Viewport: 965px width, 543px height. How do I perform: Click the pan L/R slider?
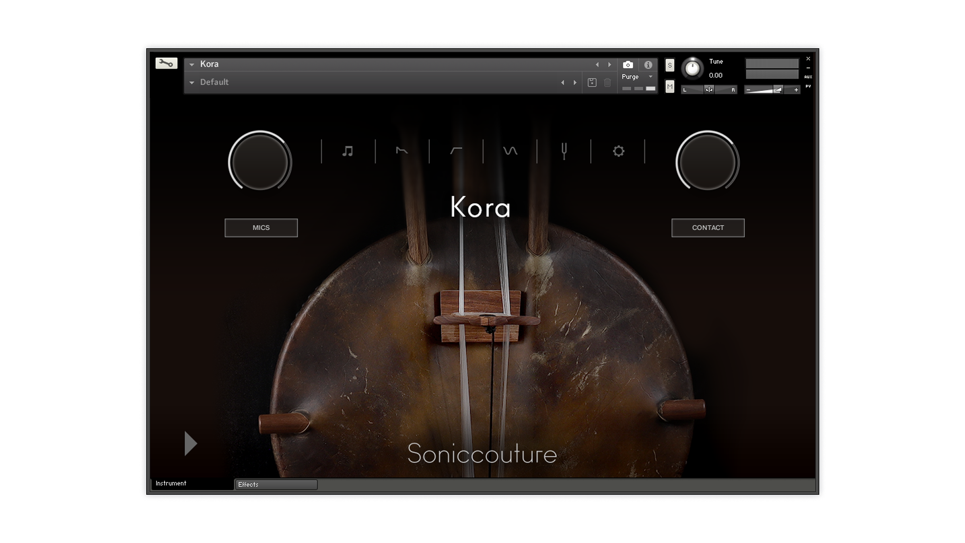[709, 90]
